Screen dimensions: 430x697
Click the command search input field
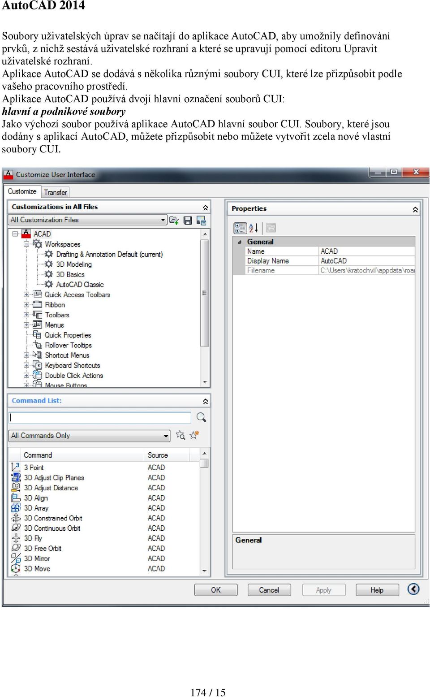(100, 417)
